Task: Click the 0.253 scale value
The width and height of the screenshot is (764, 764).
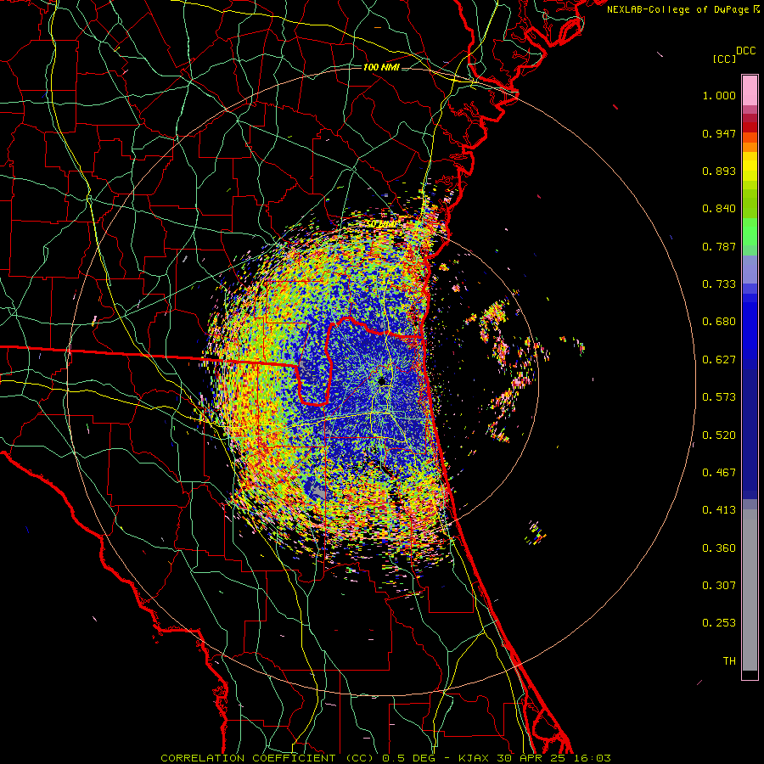Action: (719, 623)
